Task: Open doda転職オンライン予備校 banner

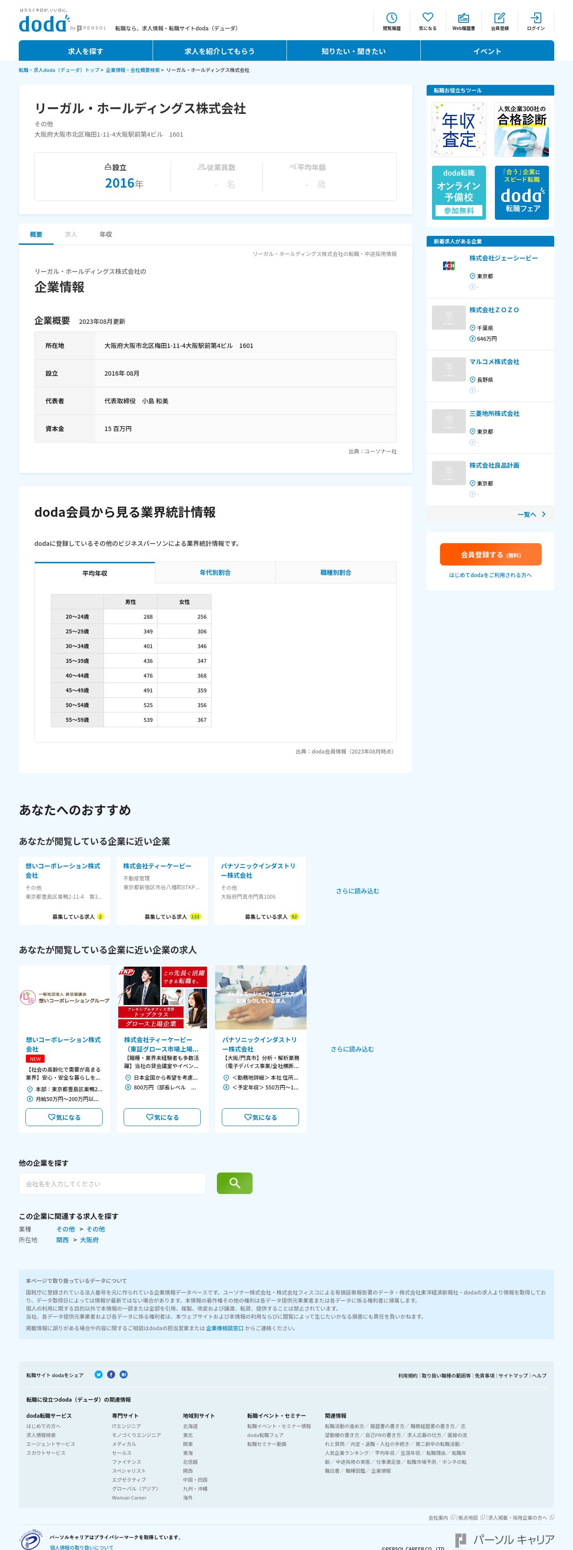Action: (x=459, y=193)
